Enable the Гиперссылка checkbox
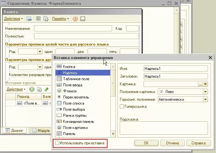The image size is (216, 153). (x=122, y=106)
